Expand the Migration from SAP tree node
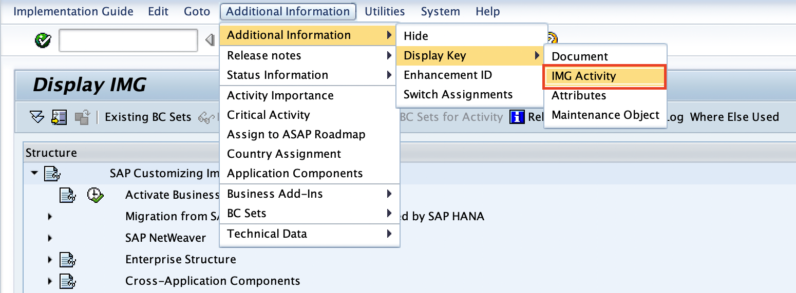This screenshot has height=293, width=796. point(50,217)
